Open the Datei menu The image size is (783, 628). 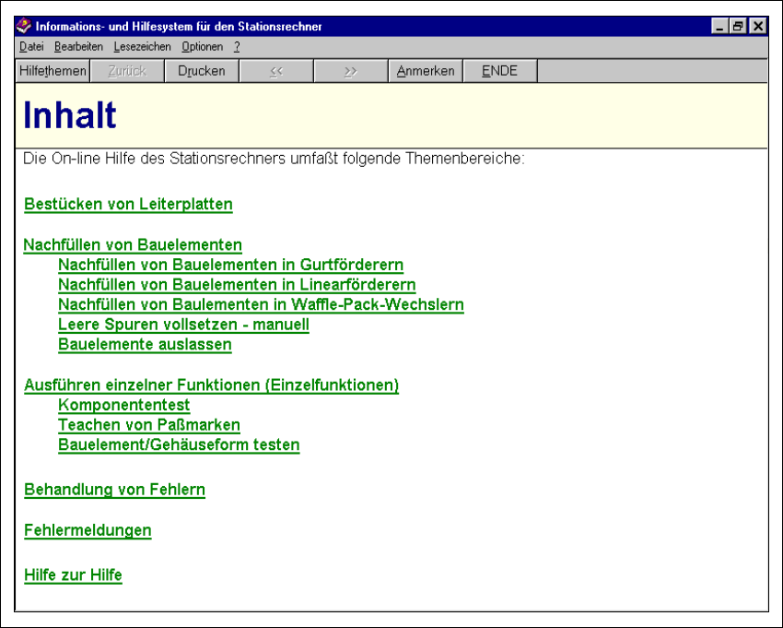(x=31, y=47)
